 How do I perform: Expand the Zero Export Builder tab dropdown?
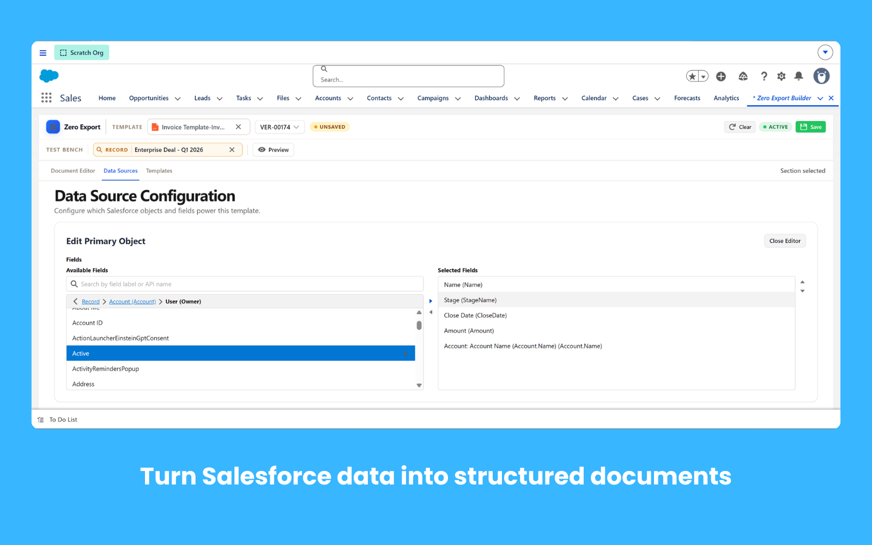[820, 99]
